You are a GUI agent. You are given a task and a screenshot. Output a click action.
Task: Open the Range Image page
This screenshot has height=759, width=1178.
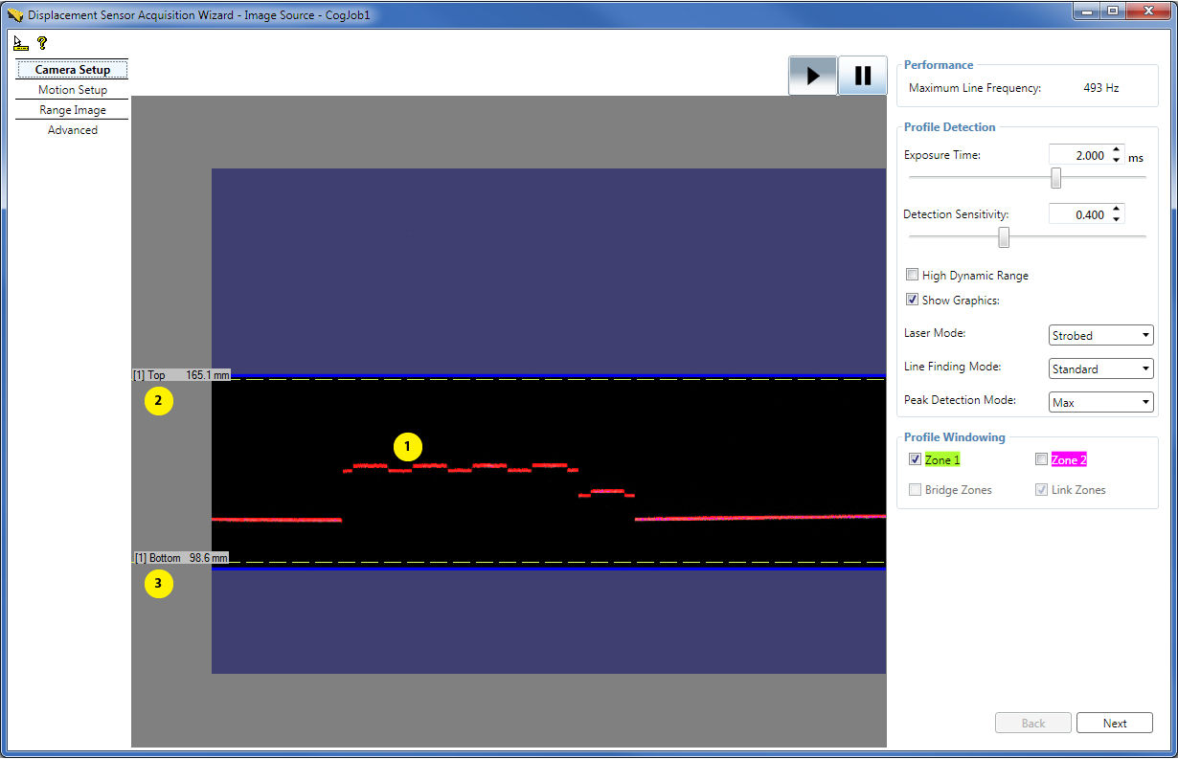pos(71,109)
